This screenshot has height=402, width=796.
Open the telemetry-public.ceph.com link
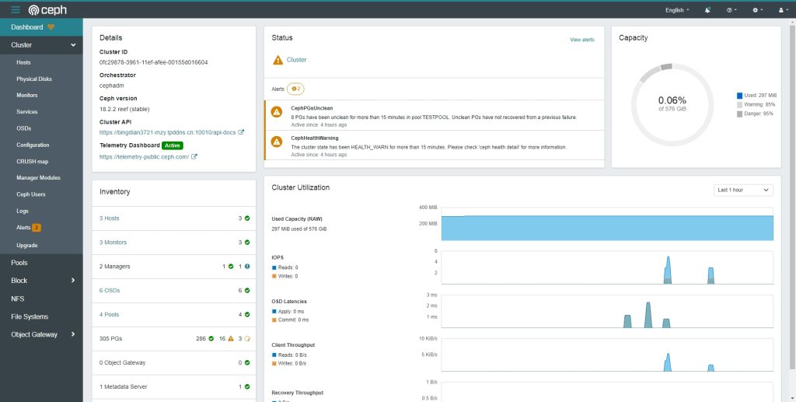pos(144,157)
